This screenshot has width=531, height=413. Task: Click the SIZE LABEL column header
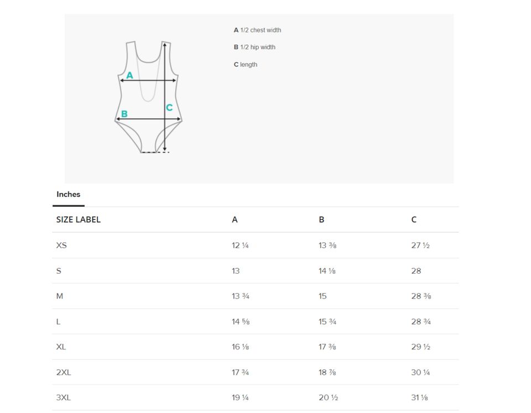pos(79,220)
